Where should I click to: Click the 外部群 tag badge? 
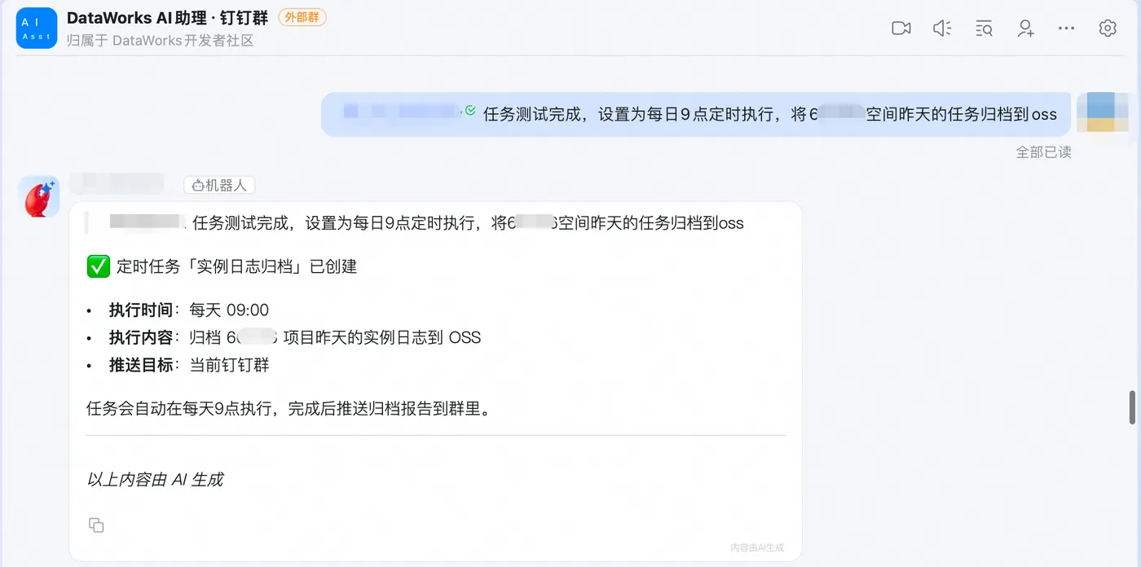tap(302, 17)
